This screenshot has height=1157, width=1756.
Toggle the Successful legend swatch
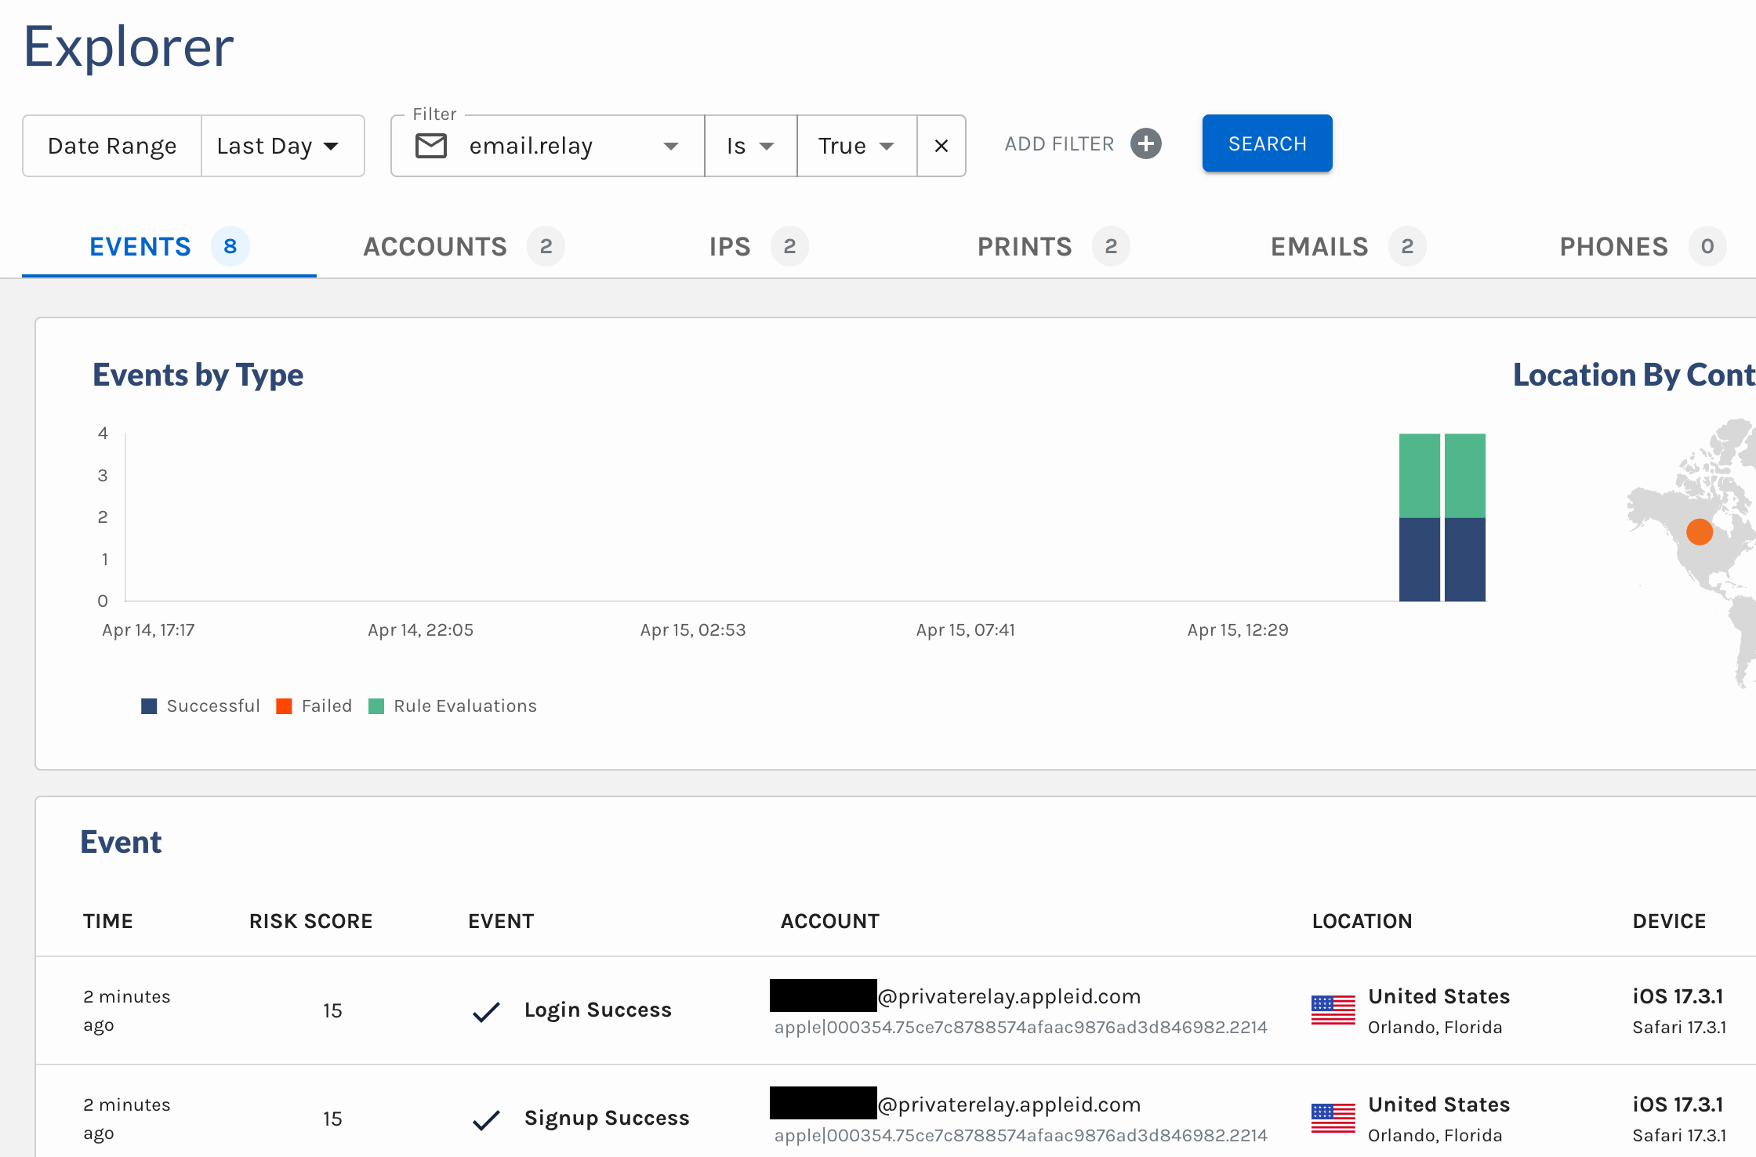(149, 706)
